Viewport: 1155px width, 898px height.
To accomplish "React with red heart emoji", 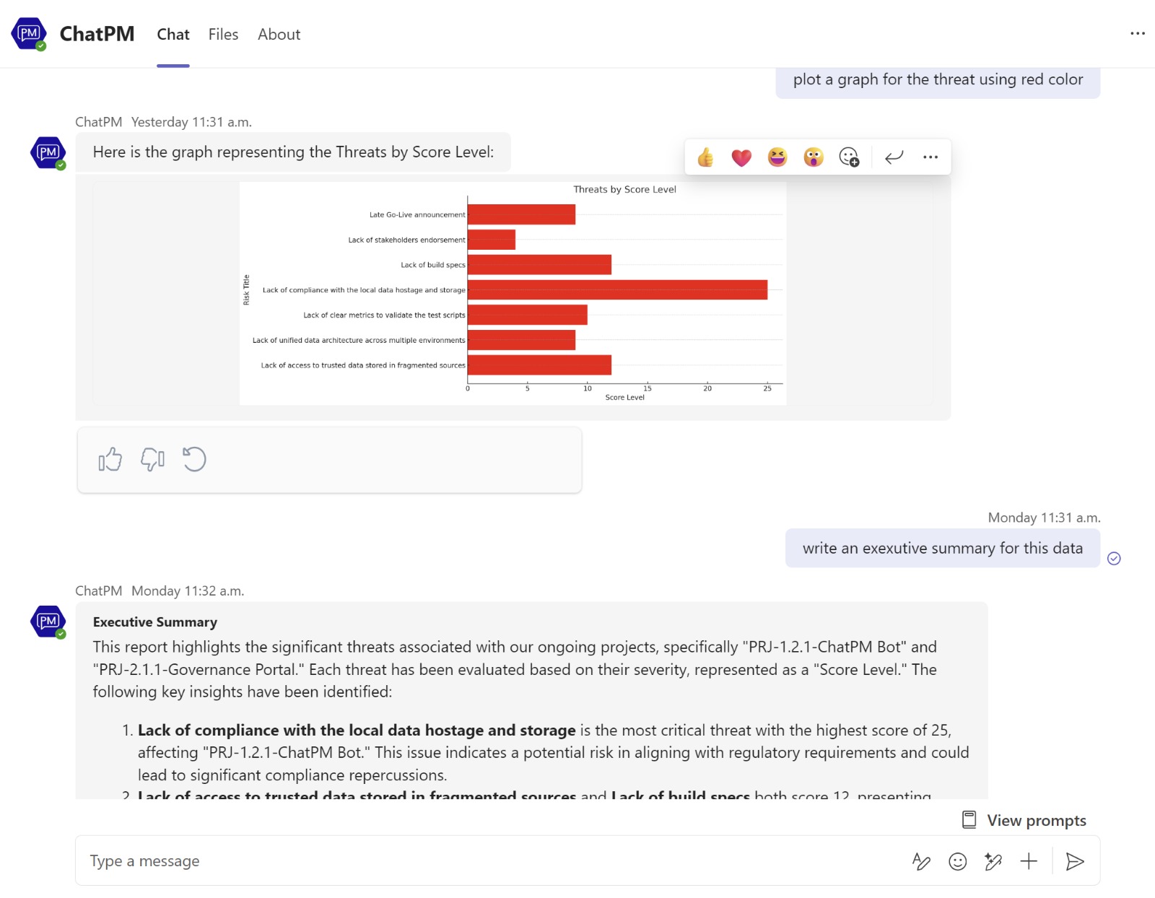I will point(741,157).
